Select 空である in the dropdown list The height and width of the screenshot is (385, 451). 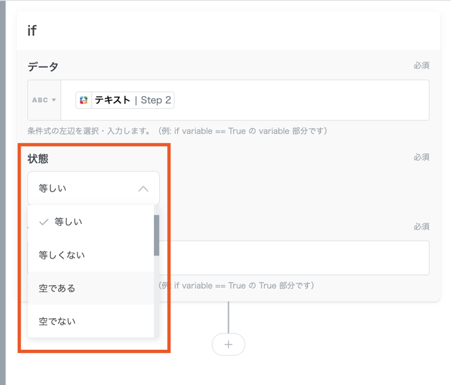click(x=57, y=288)
